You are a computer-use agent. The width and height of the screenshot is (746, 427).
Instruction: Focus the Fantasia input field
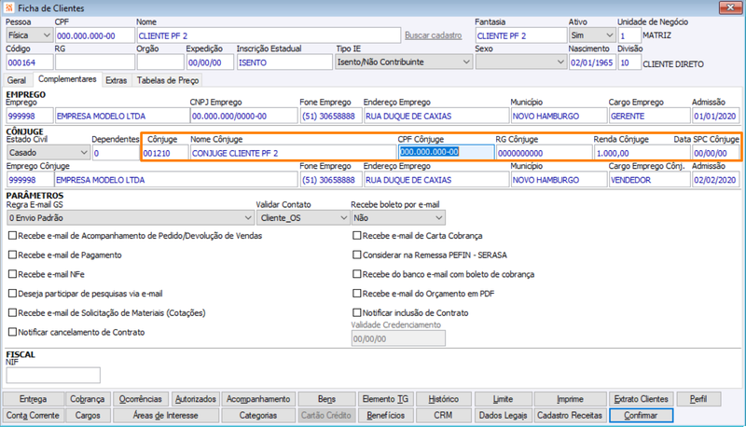click(520, 35)
